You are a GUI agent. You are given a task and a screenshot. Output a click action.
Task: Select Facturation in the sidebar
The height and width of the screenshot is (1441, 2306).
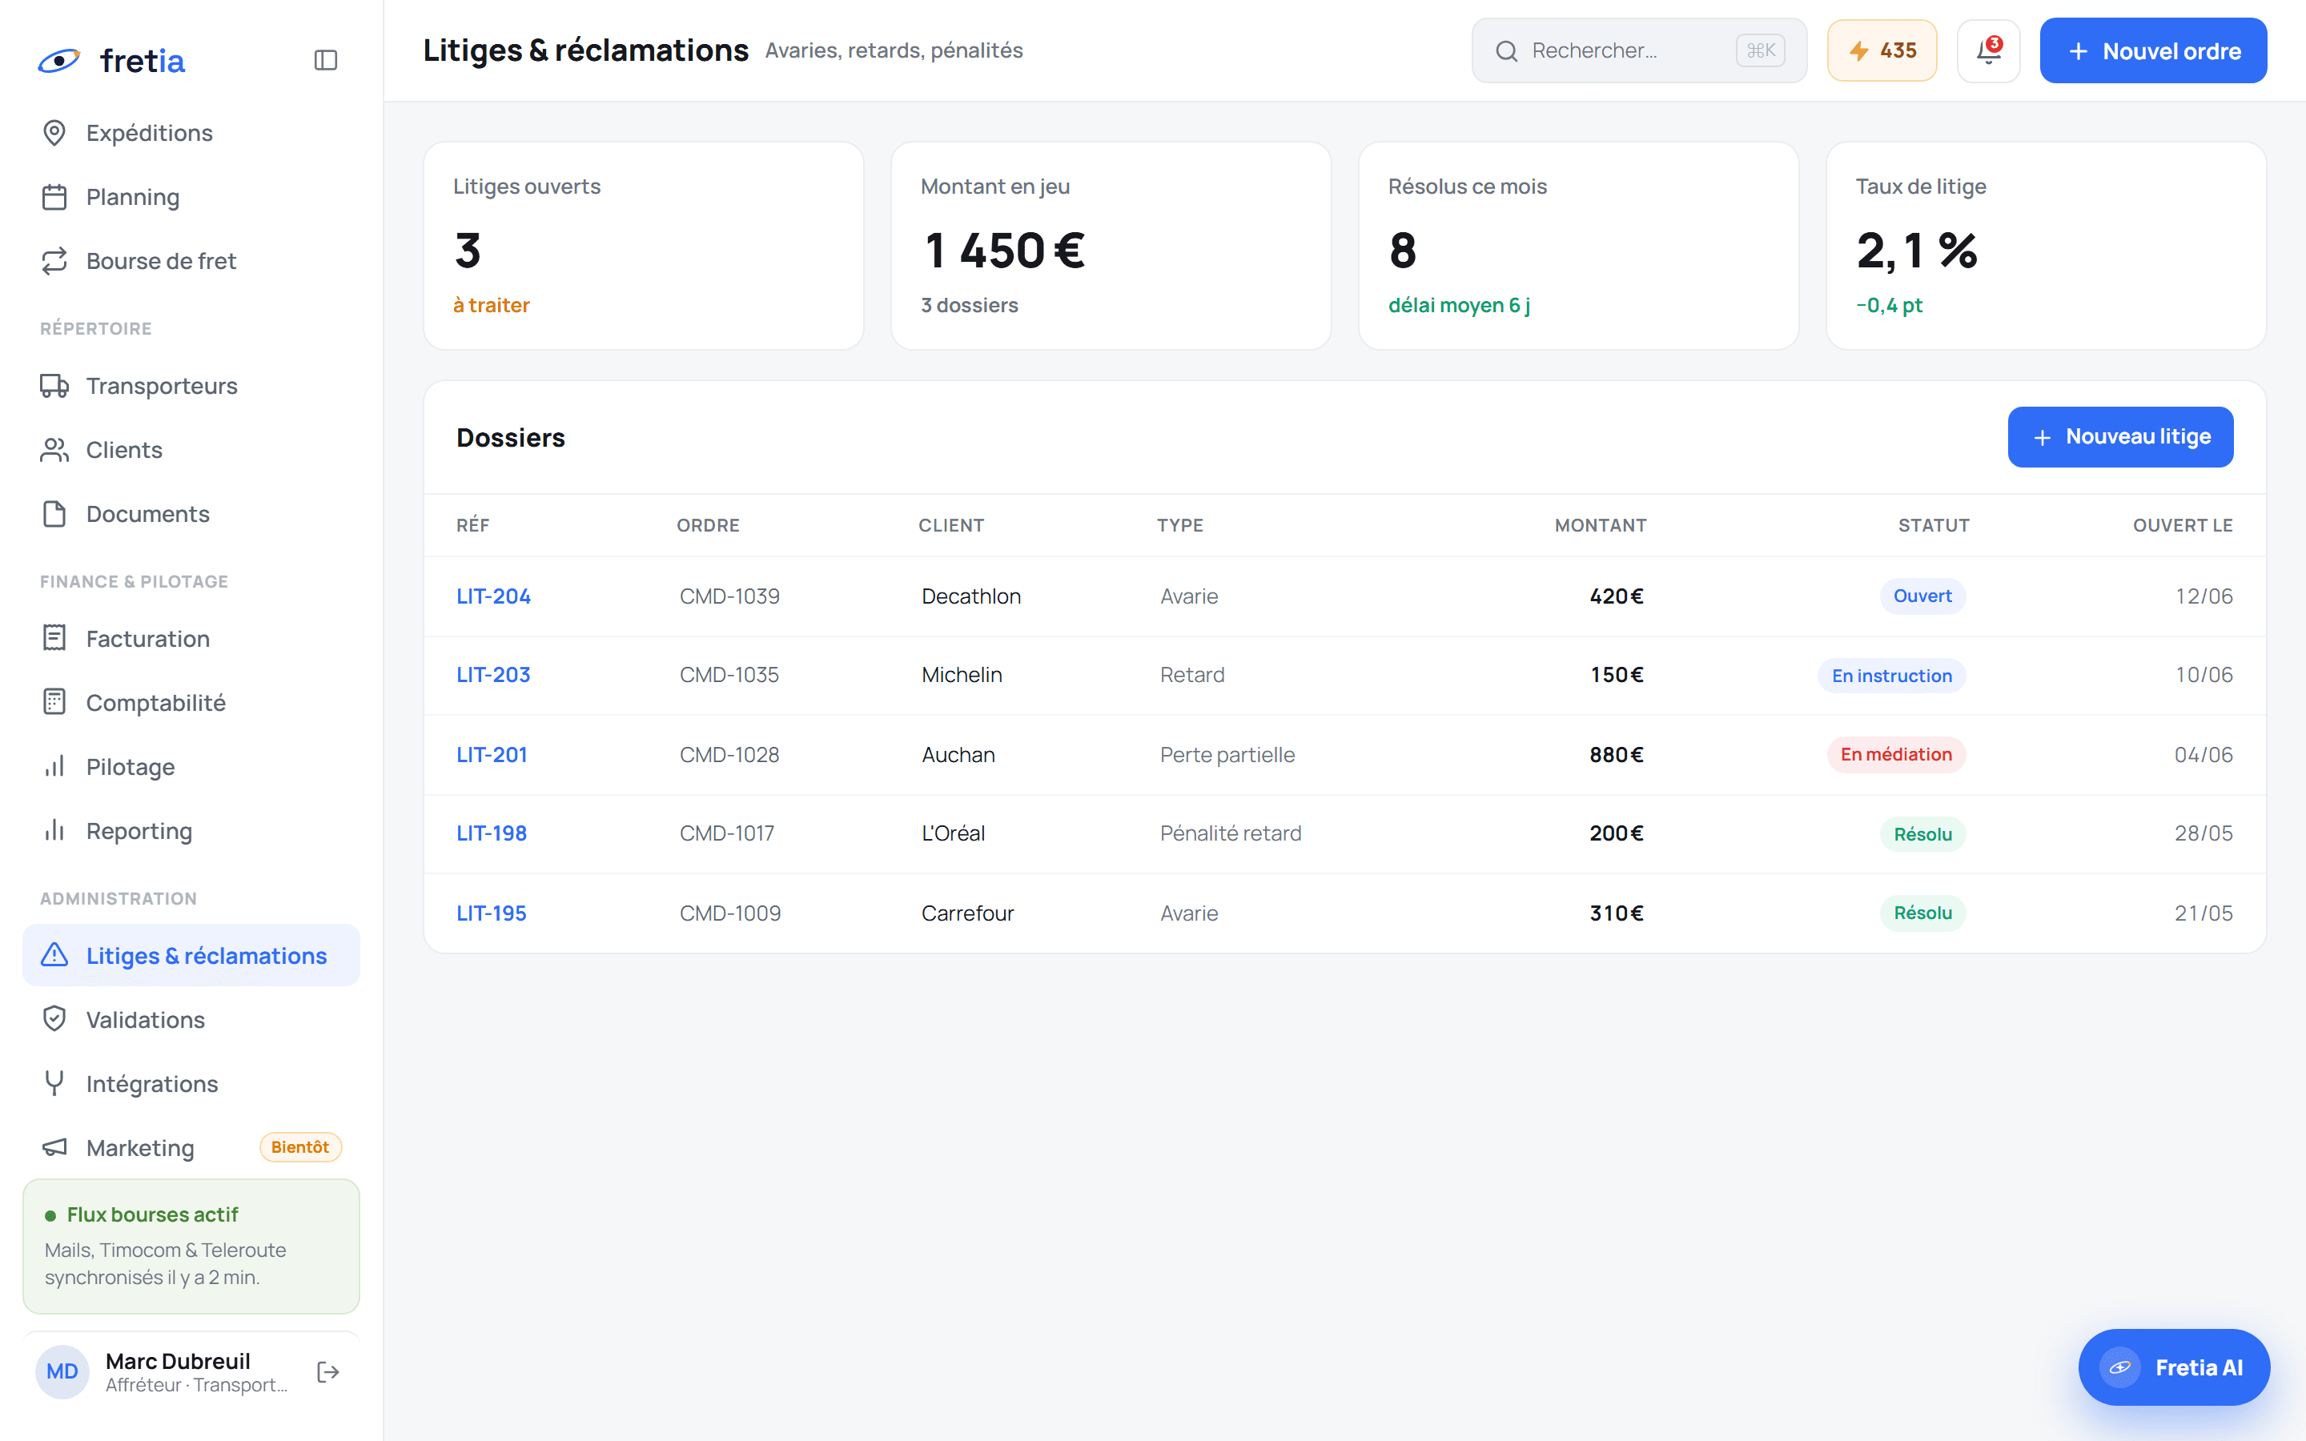tap(191, 637)
